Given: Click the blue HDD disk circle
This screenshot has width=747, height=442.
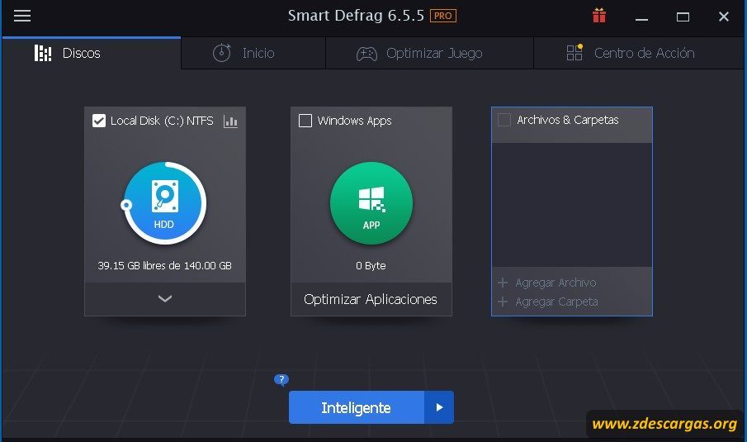Looking at the screenshot, I should click(x=165, y=203).
